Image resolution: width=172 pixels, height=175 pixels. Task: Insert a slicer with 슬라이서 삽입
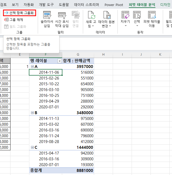pyautogui.click(x=47, y=19)
